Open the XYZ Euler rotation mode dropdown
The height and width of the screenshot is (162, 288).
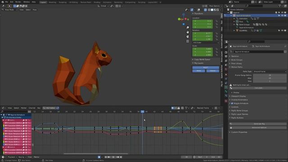pyautogui.click(x=206, y=43)
